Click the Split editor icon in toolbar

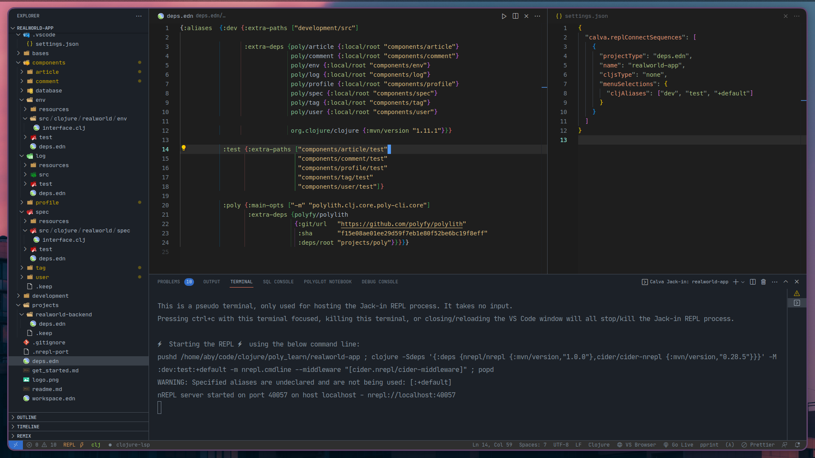(515, 16)
